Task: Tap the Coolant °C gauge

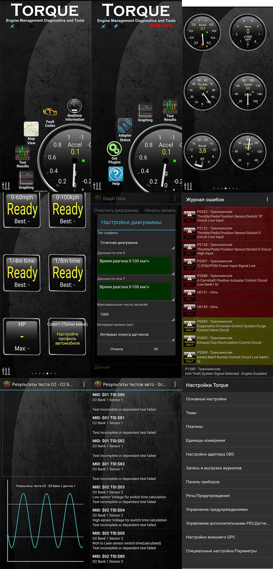Action: point(248,152)
